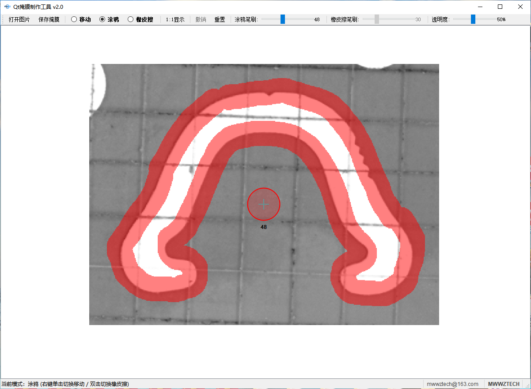The width and height of the screenshot is (531, 389).
Task: Select the 橡皮擦 radio button
Action: [131, 19]
